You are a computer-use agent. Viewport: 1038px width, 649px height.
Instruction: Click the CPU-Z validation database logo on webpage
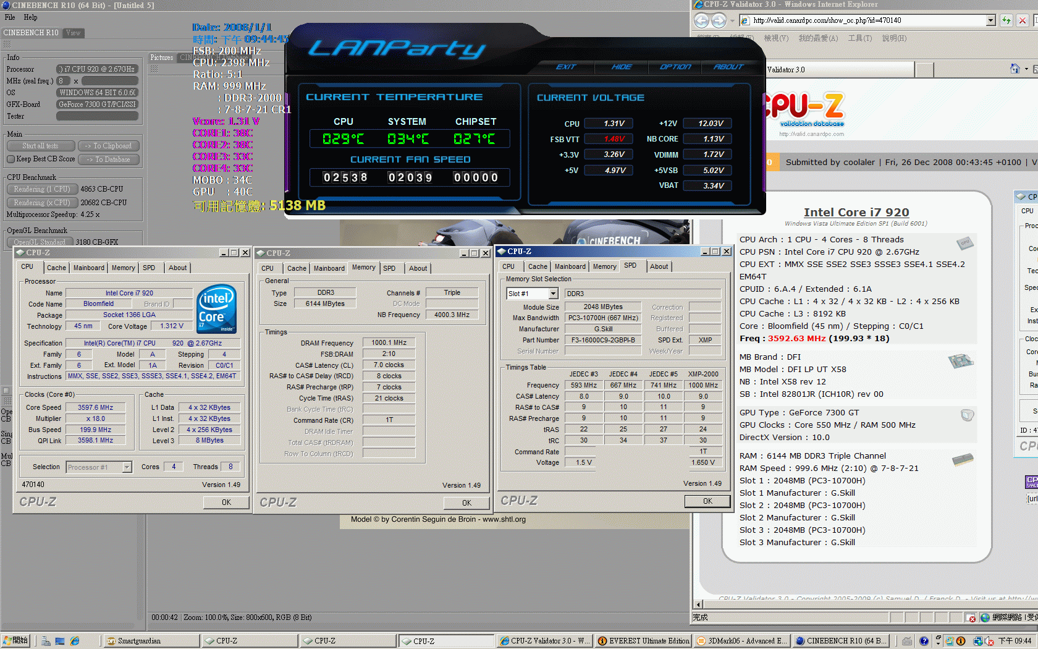tap(804, 111)
